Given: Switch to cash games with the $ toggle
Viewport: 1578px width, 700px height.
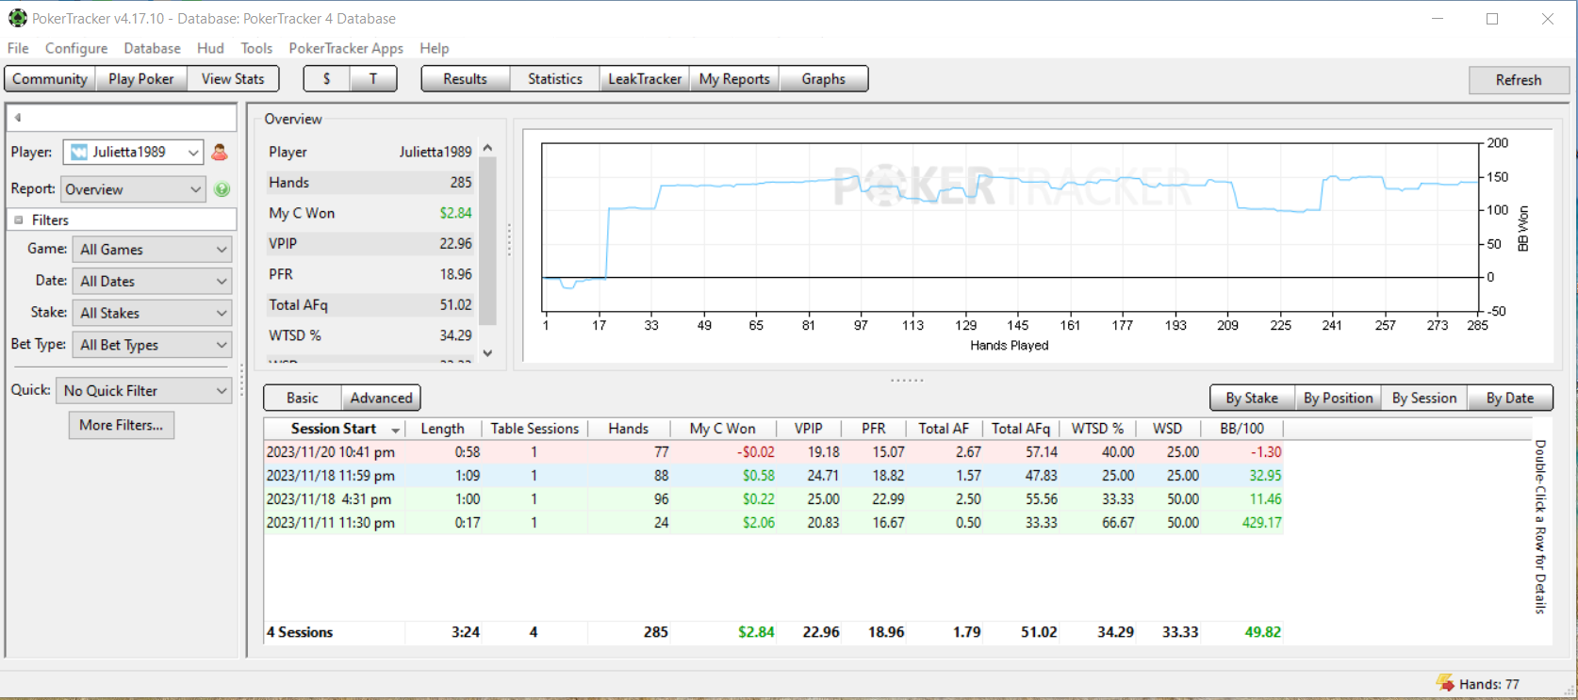Looking at the screenshot, I should coord(326,79).
